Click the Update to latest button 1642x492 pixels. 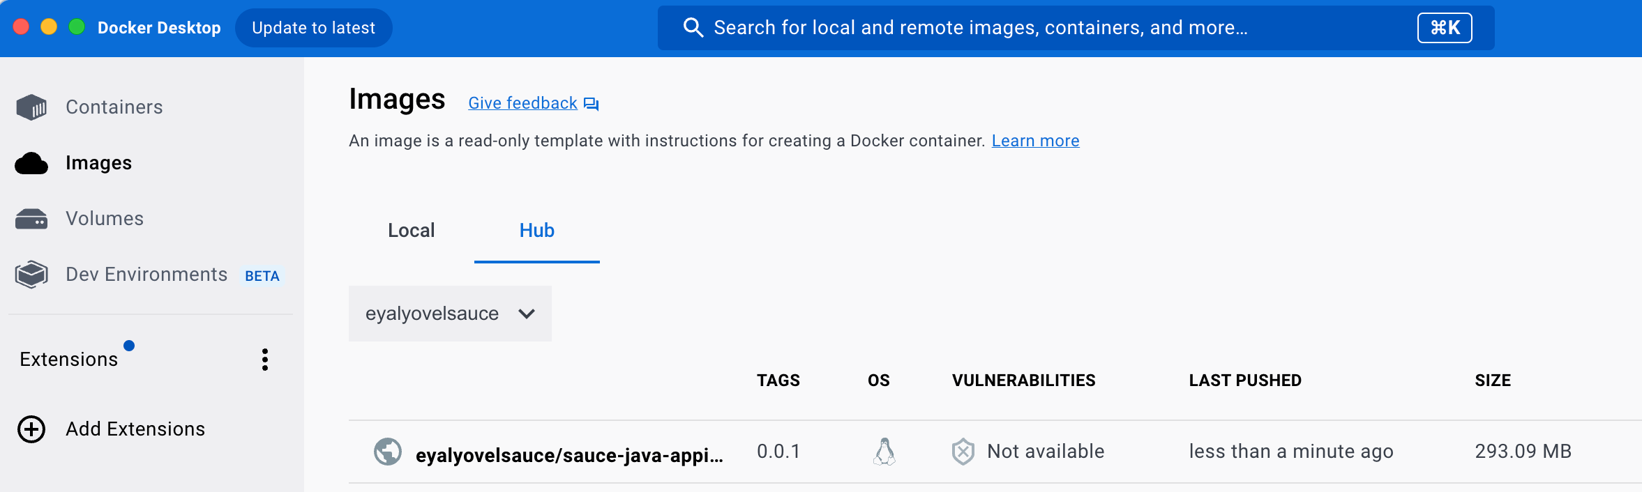pos(313,28)
